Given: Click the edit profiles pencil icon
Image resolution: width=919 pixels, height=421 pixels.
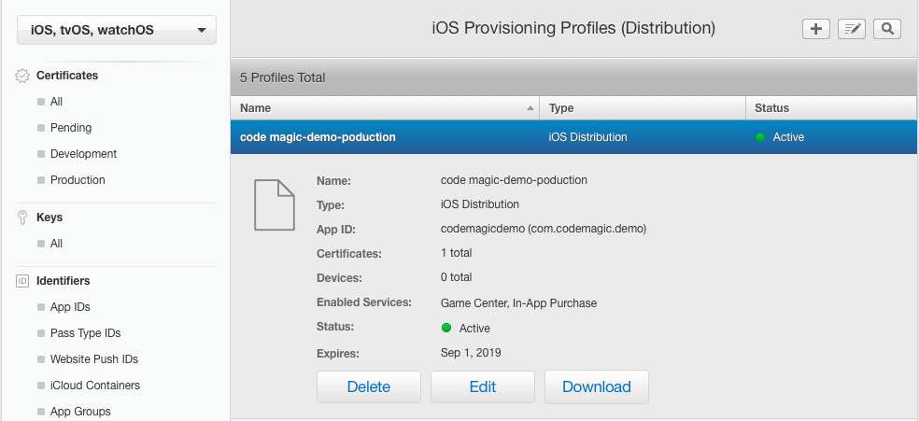Looking at the screenshot, I should pyautogui.click(x=852, y=29).
